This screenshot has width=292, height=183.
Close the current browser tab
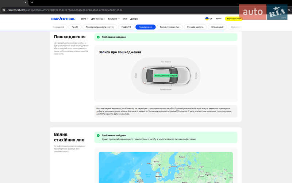pos(26,2)
